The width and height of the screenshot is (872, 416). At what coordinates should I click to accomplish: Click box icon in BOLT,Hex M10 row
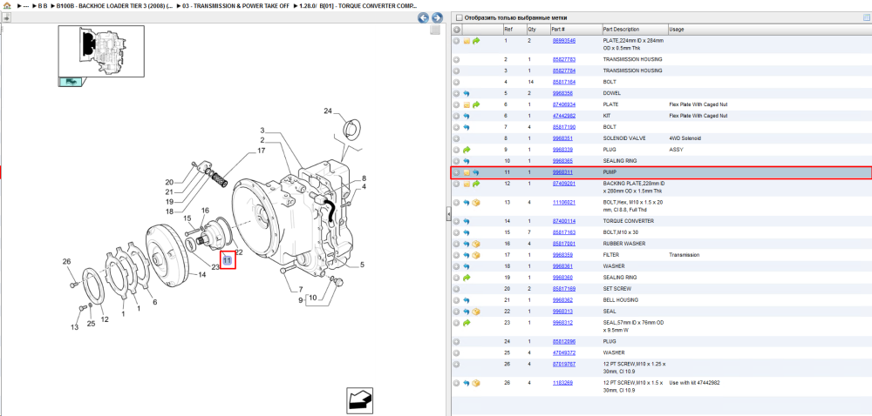point(476,203)
